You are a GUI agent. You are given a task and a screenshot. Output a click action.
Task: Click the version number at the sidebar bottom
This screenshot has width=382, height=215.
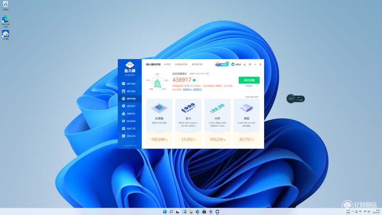tap(129, 146)
